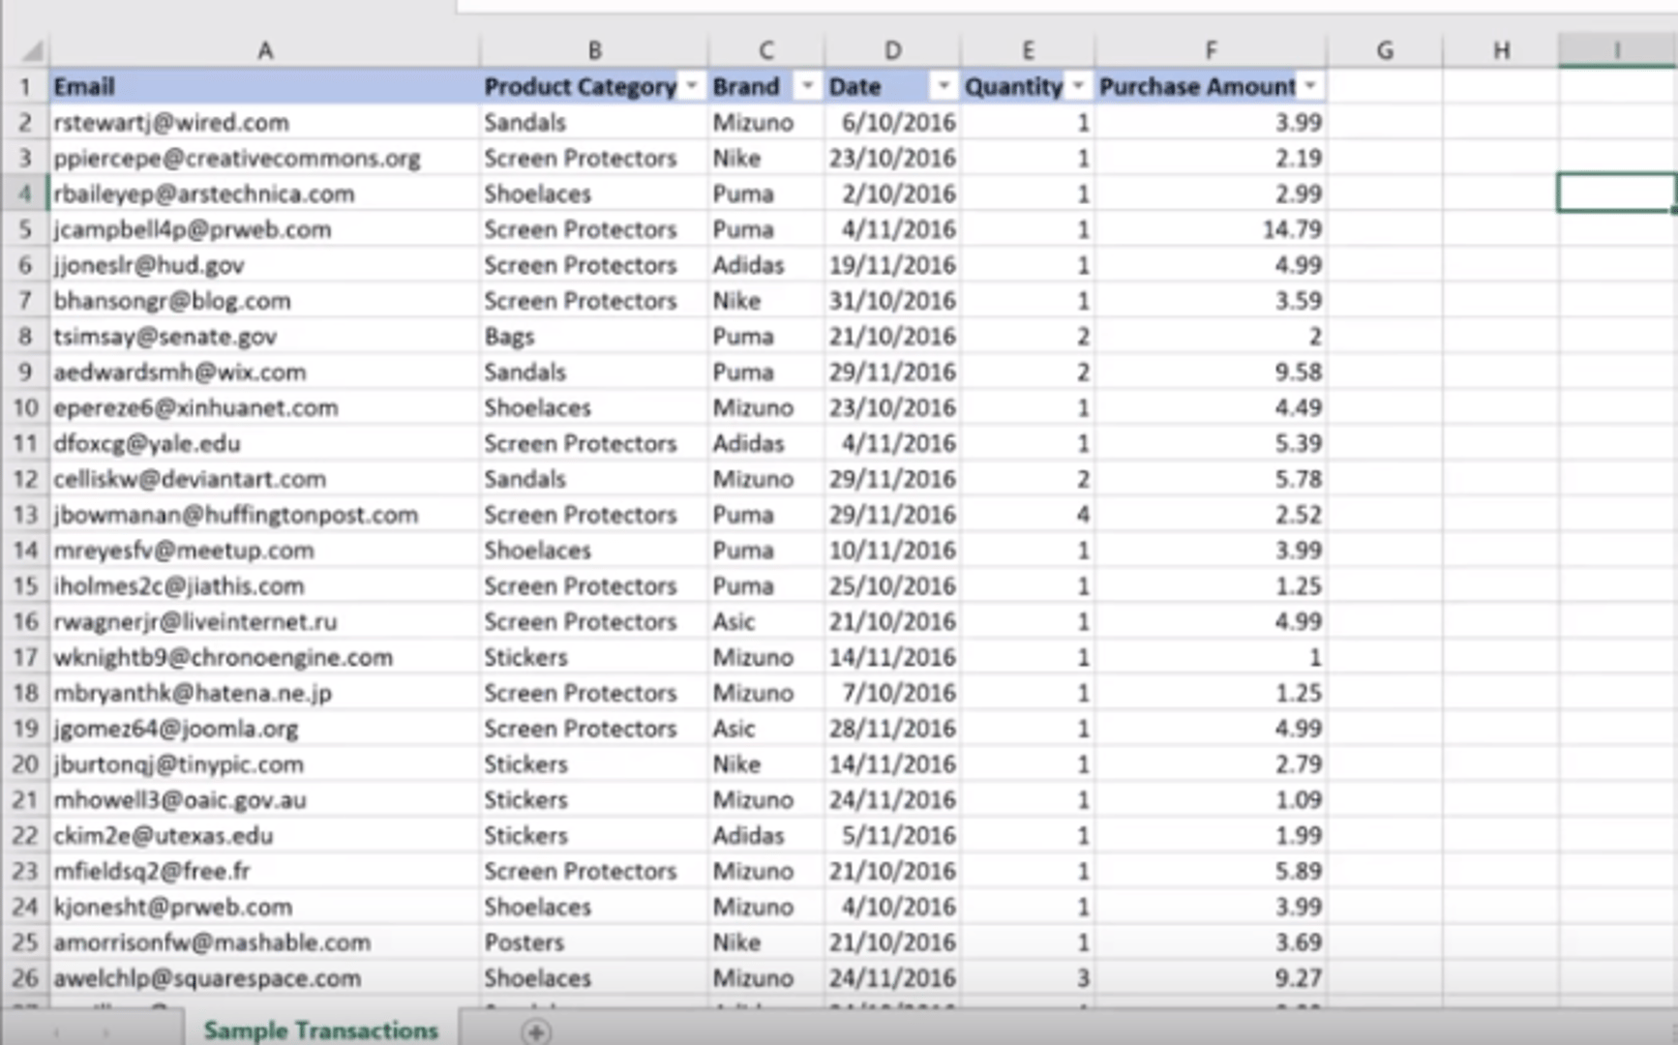Select column G header
The image size is (1678, 1045).
(1385, 49)
